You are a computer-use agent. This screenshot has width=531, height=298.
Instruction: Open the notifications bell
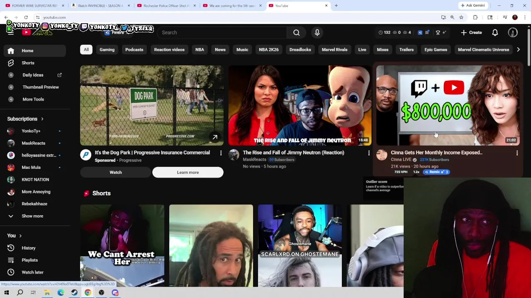tap(495, 33)
